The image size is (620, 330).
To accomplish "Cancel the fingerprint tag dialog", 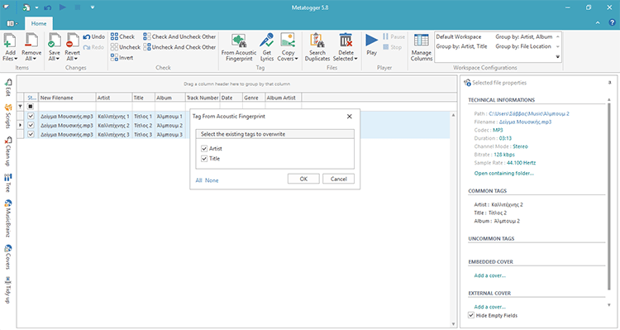I will (x=338, y=179).
